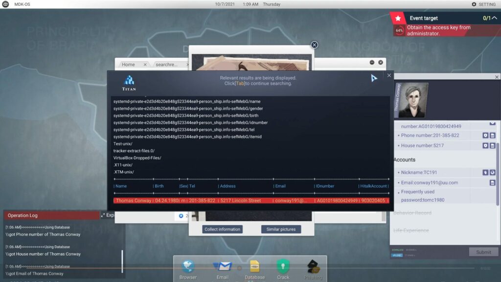
Task: Click the arrow cursor icon in Titan window
Action: pyautogui.click(x=374, y=78)
